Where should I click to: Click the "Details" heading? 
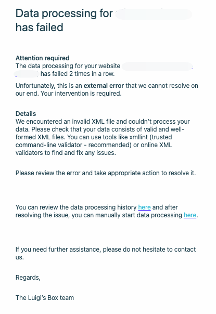click(x=26, y=114)
